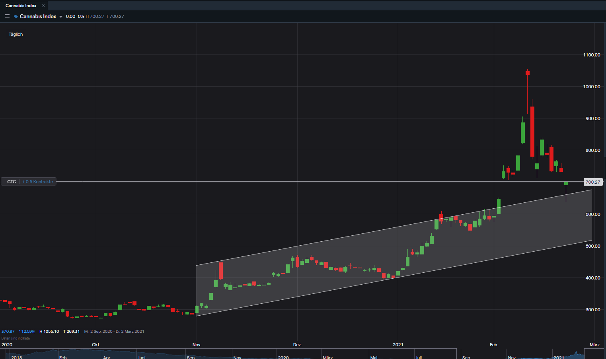The height and width of the screenshot is (359, 606).
Task: Click 2018 in the bottom overview navigator
Action: (17, 357)
